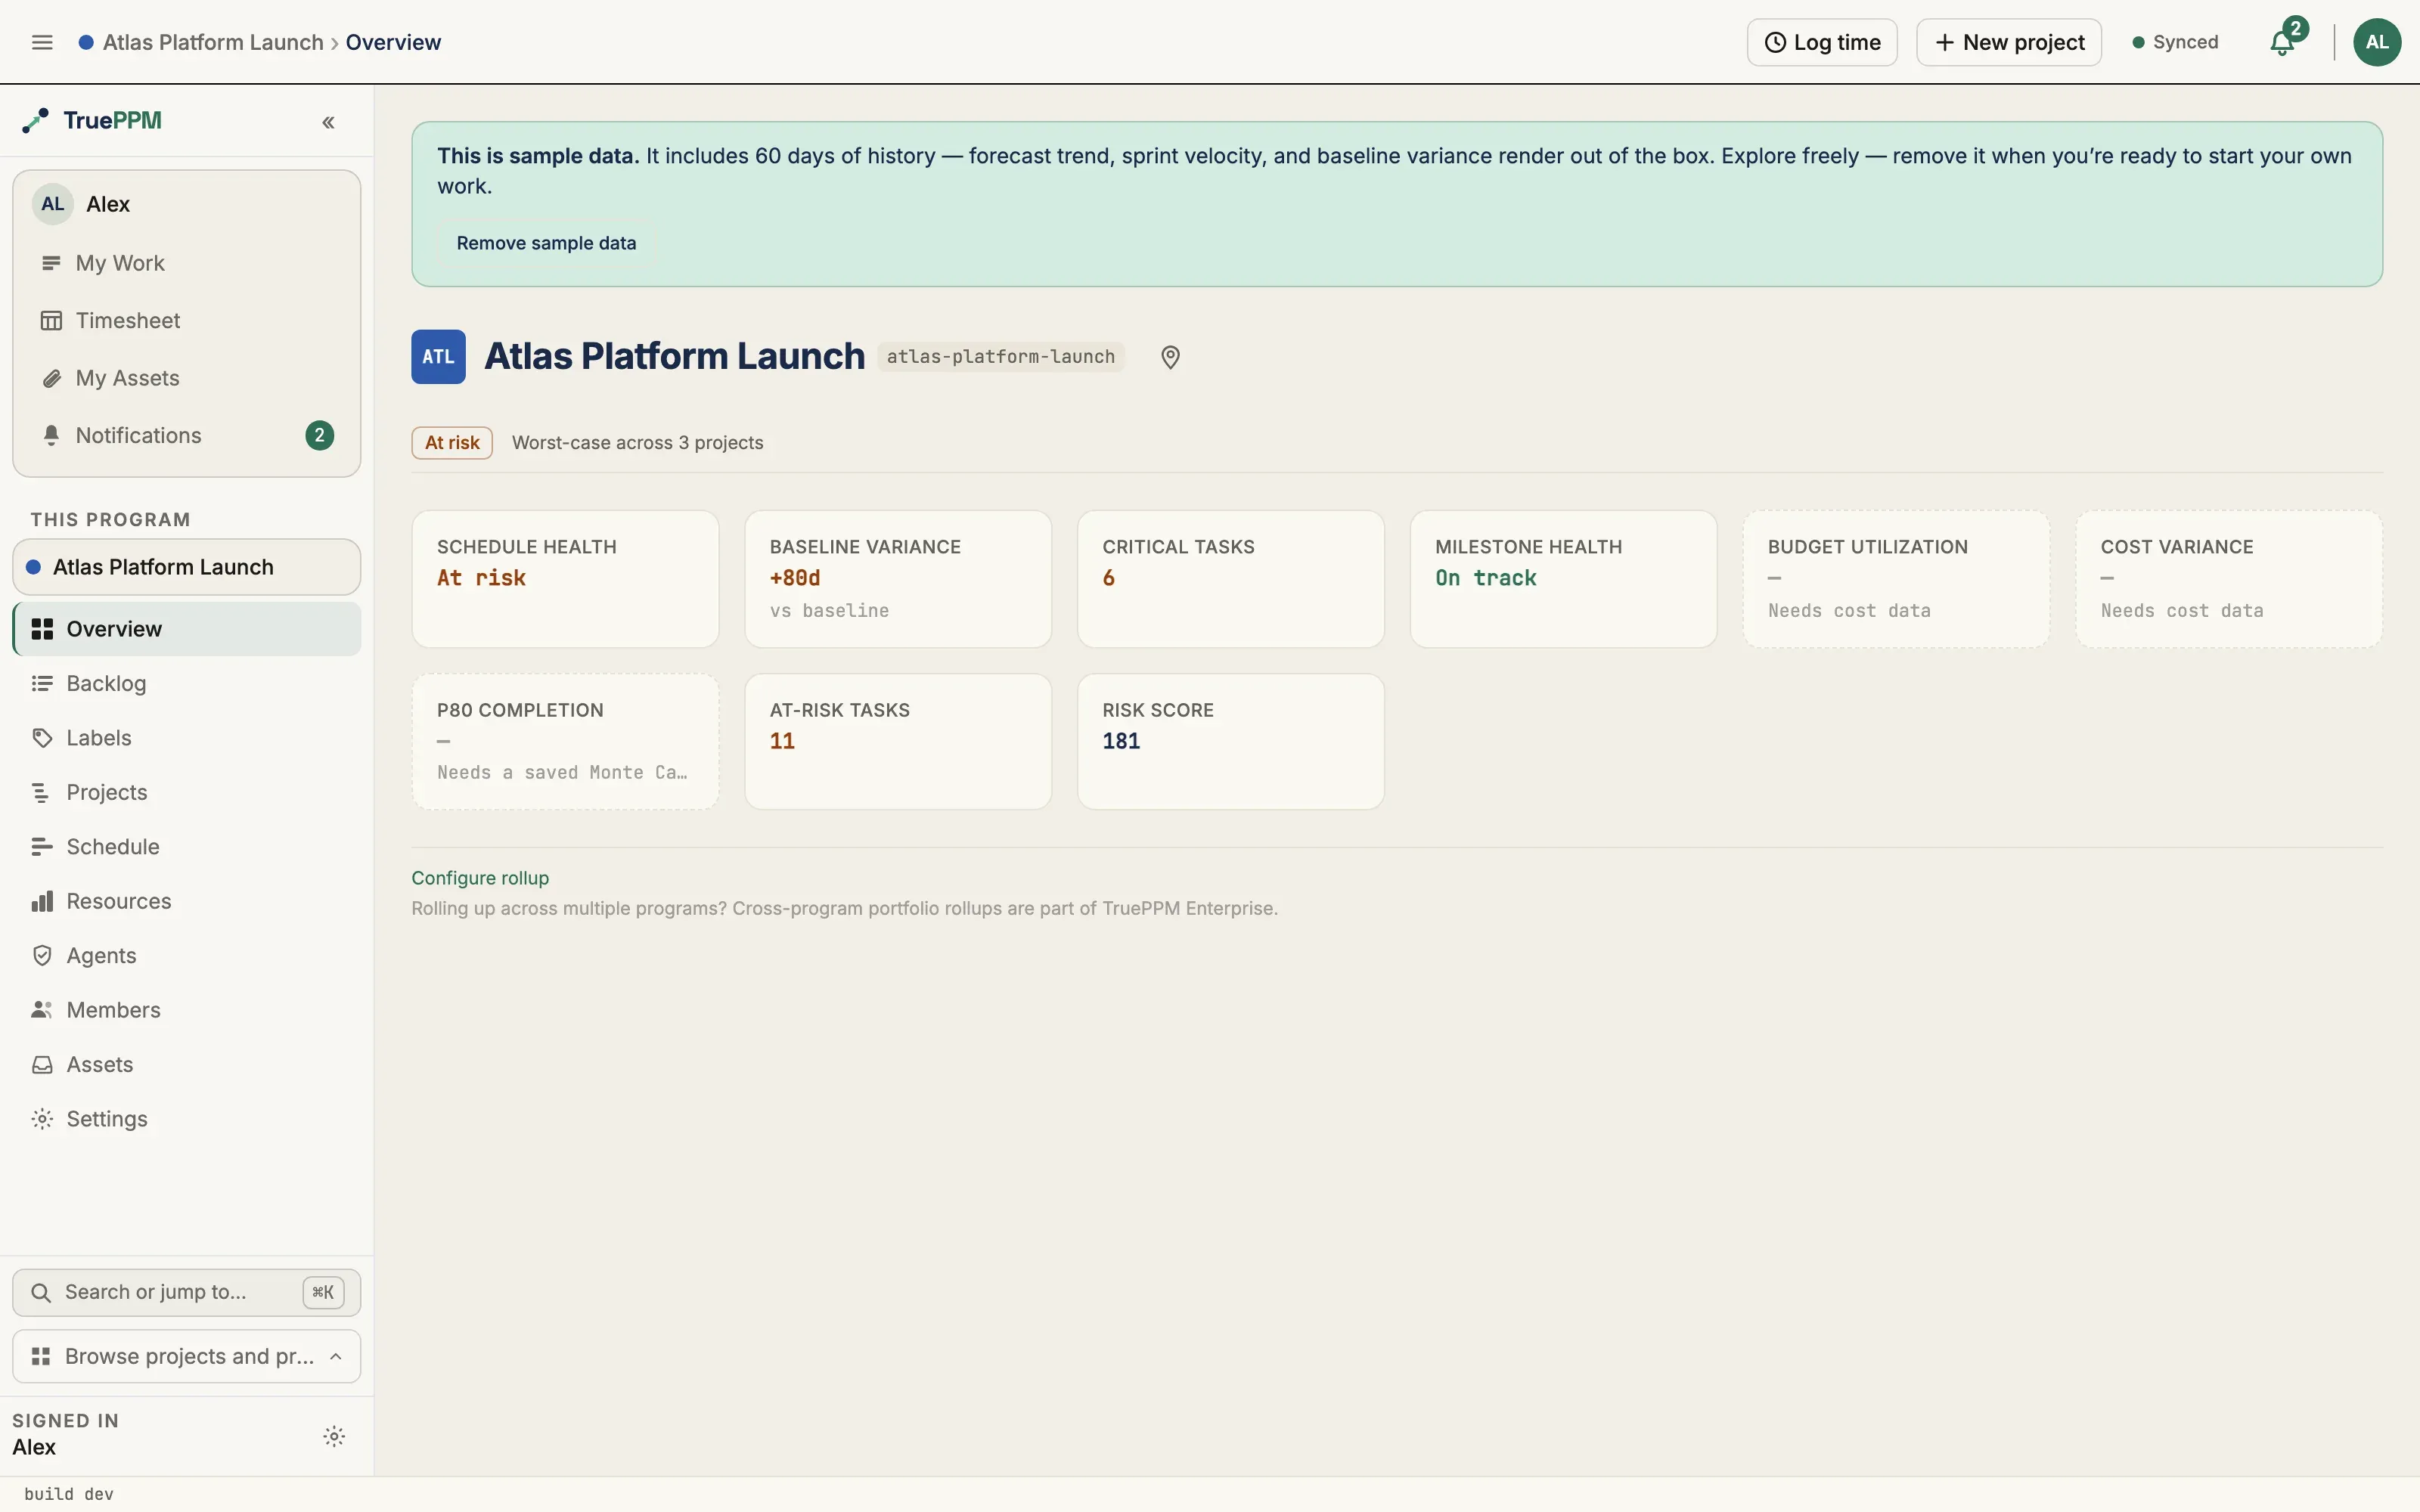Viewport: 2420px width, 1512px height.
Task: Click the ATL project badge
Action: point(438,357)
